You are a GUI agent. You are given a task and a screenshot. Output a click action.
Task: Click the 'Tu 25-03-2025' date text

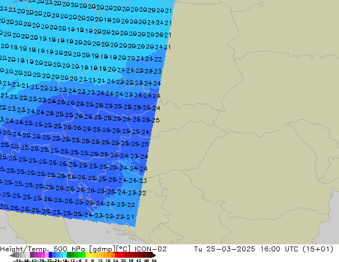(x=225, y=249)
